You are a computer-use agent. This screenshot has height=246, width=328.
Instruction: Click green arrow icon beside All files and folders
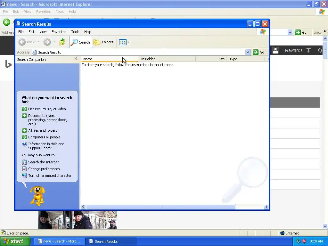point(24,130)
